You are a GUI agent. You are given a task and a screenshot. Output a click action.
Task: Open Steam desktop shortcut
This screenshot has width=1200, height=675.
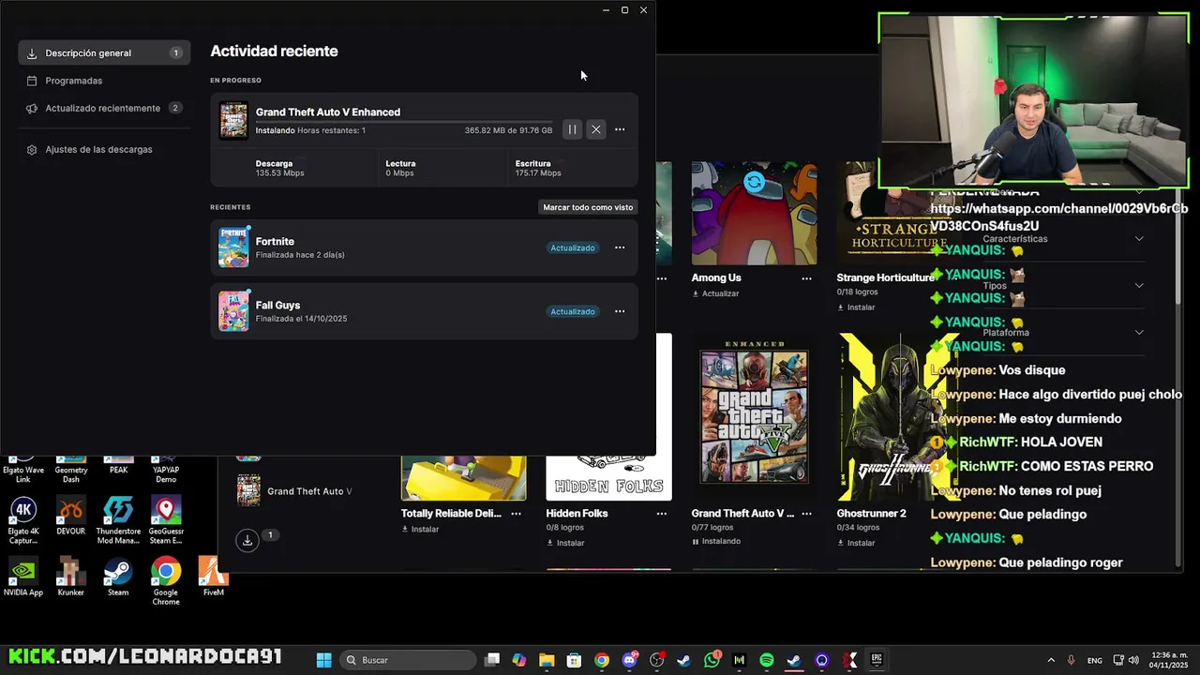coord(118,577)
